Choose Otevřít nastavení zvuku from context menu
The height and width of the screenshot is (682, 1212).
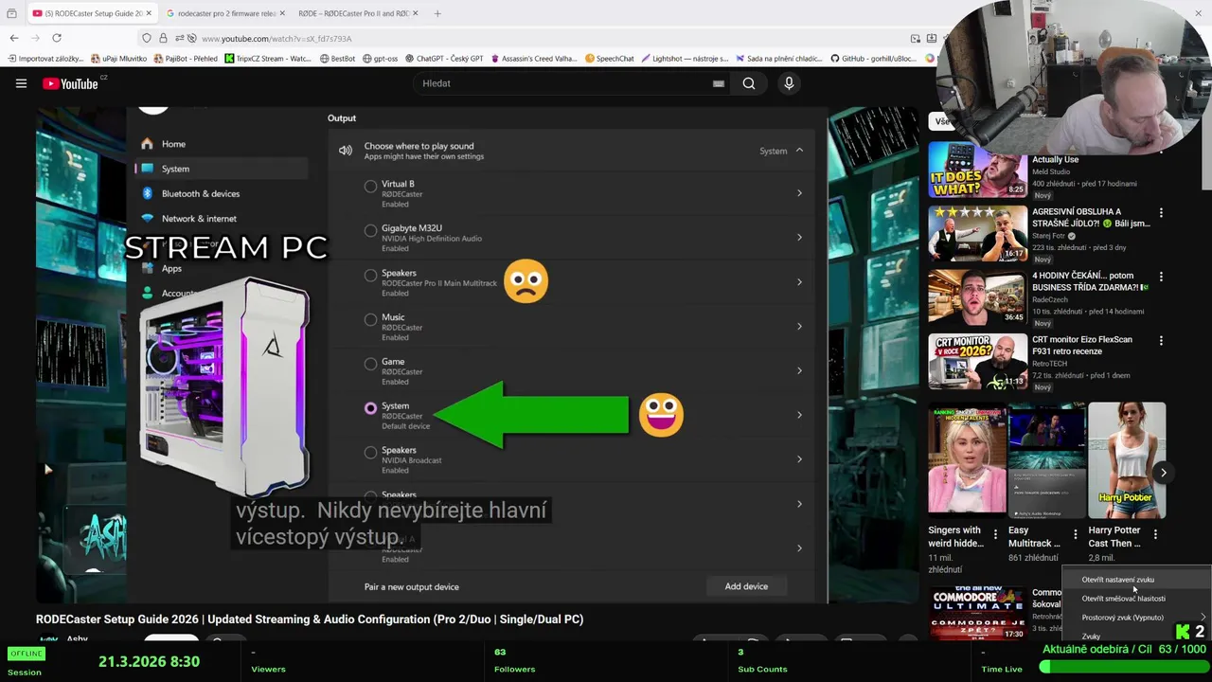pyautogui.click(x=1118, y=580)
